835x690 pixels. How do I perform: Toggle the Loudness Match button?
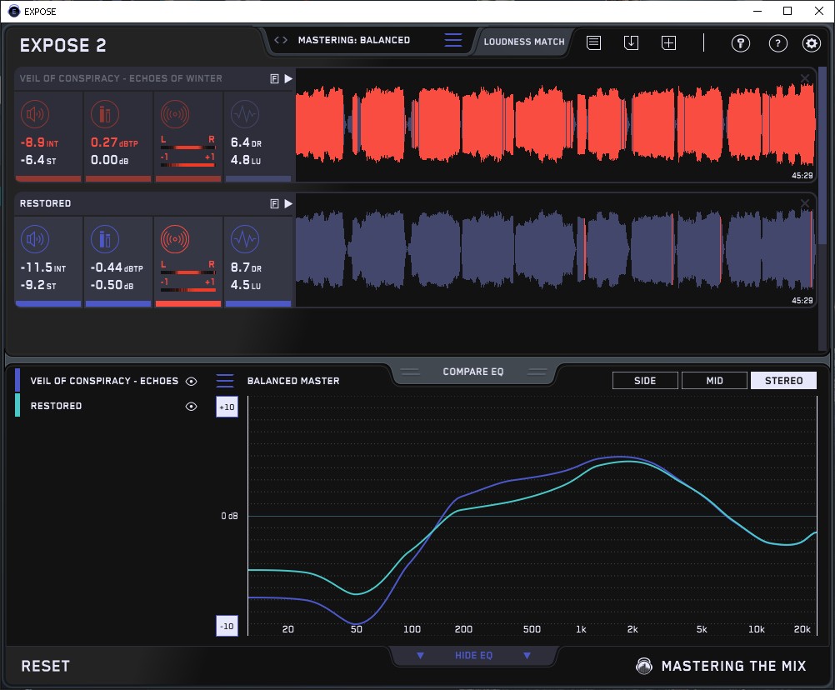point(524,41)
